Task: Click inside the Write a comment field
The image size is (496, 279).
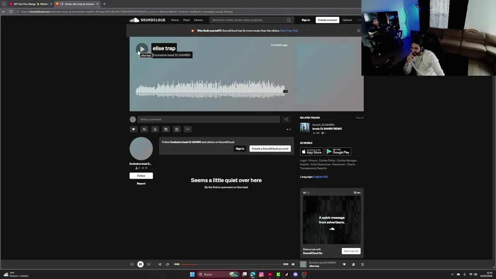Action: click(208, 119)
